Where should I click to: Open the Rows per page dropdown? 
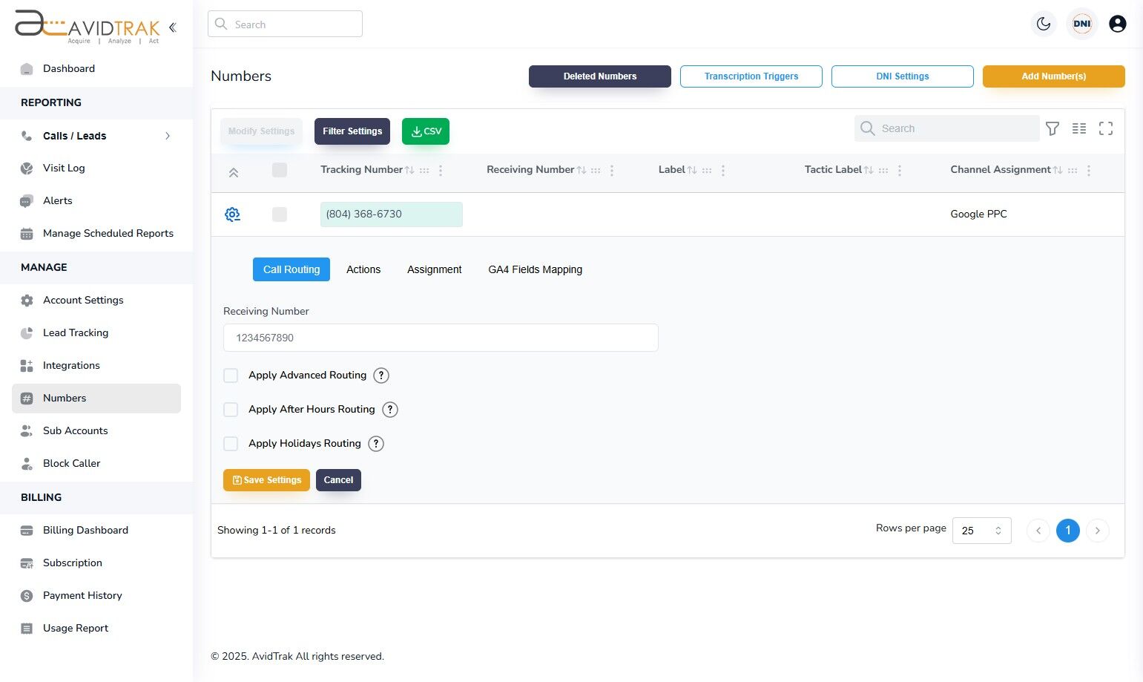tap(981, 531)
